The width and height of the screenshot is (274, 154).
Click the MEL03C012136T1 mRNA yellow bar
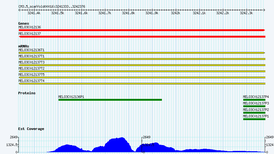tap(142, 53)
